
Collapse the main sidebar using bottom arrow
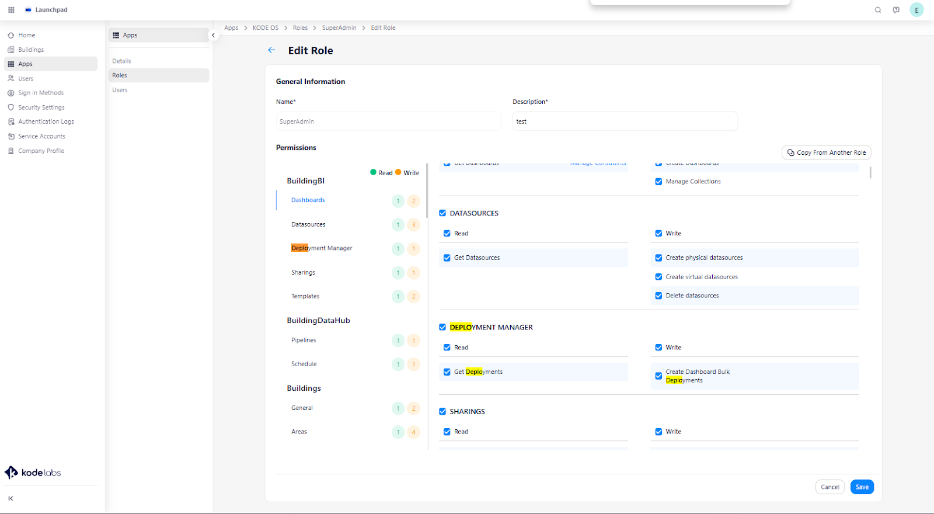pos(11,498)
